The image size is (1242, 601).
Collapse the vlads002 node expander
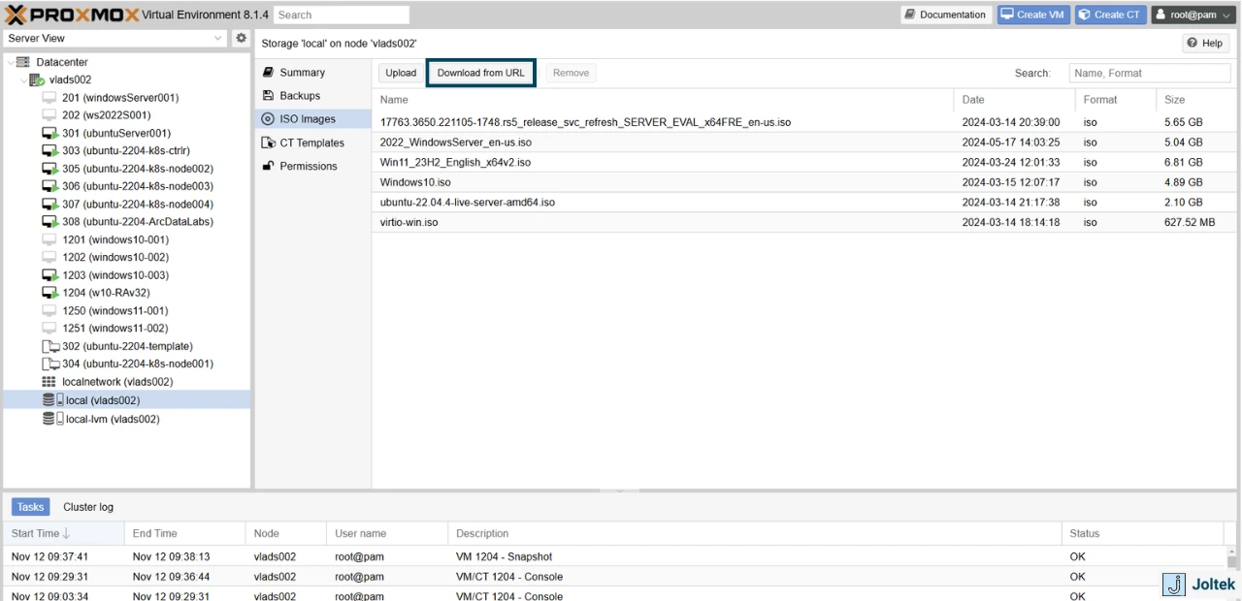pos(24,79)
